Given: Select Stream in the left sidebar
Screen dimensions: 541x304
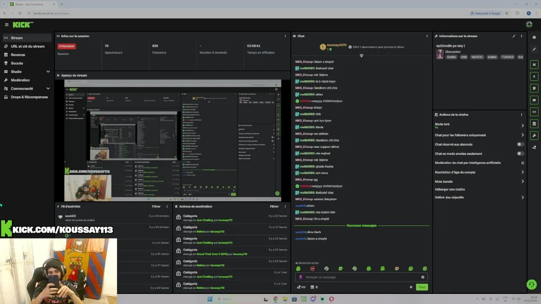Looking at the screenshot, I should [x=27, y=38].
